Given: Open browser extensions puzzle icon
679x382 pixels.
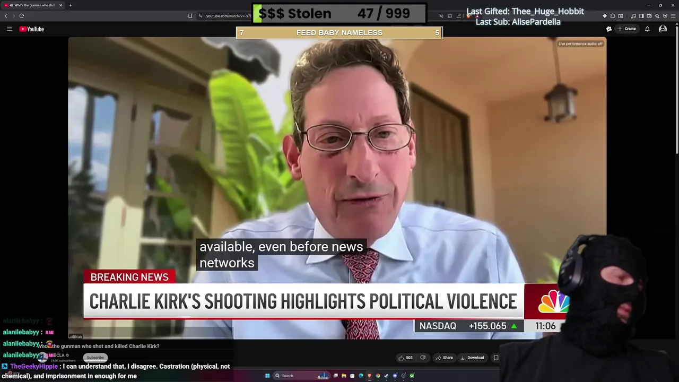Looking at the screenshot, I should (613, 16).
